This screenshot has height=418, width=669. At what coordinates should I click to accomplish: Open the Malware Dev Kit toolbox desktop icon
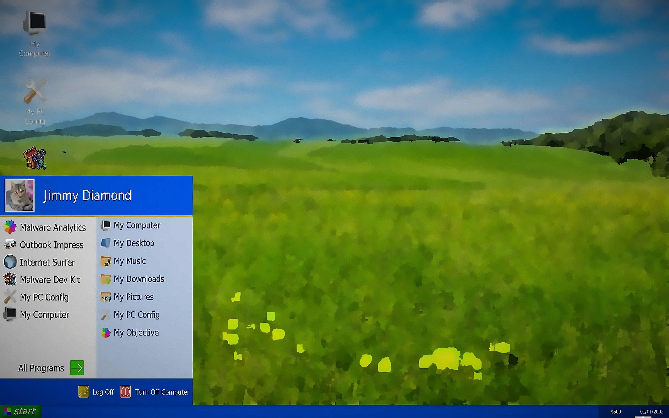point(35,158)
